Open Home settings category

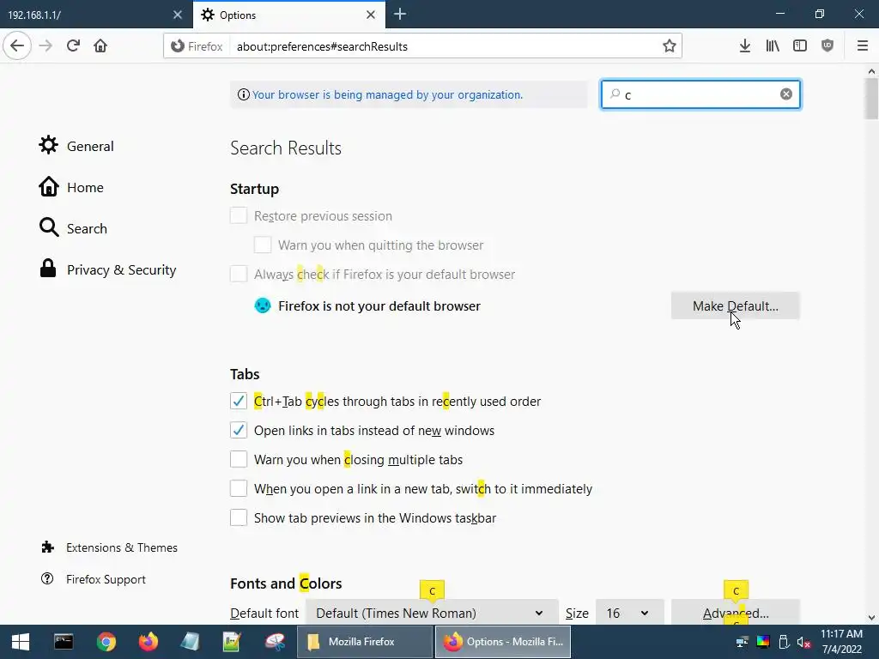71,187
